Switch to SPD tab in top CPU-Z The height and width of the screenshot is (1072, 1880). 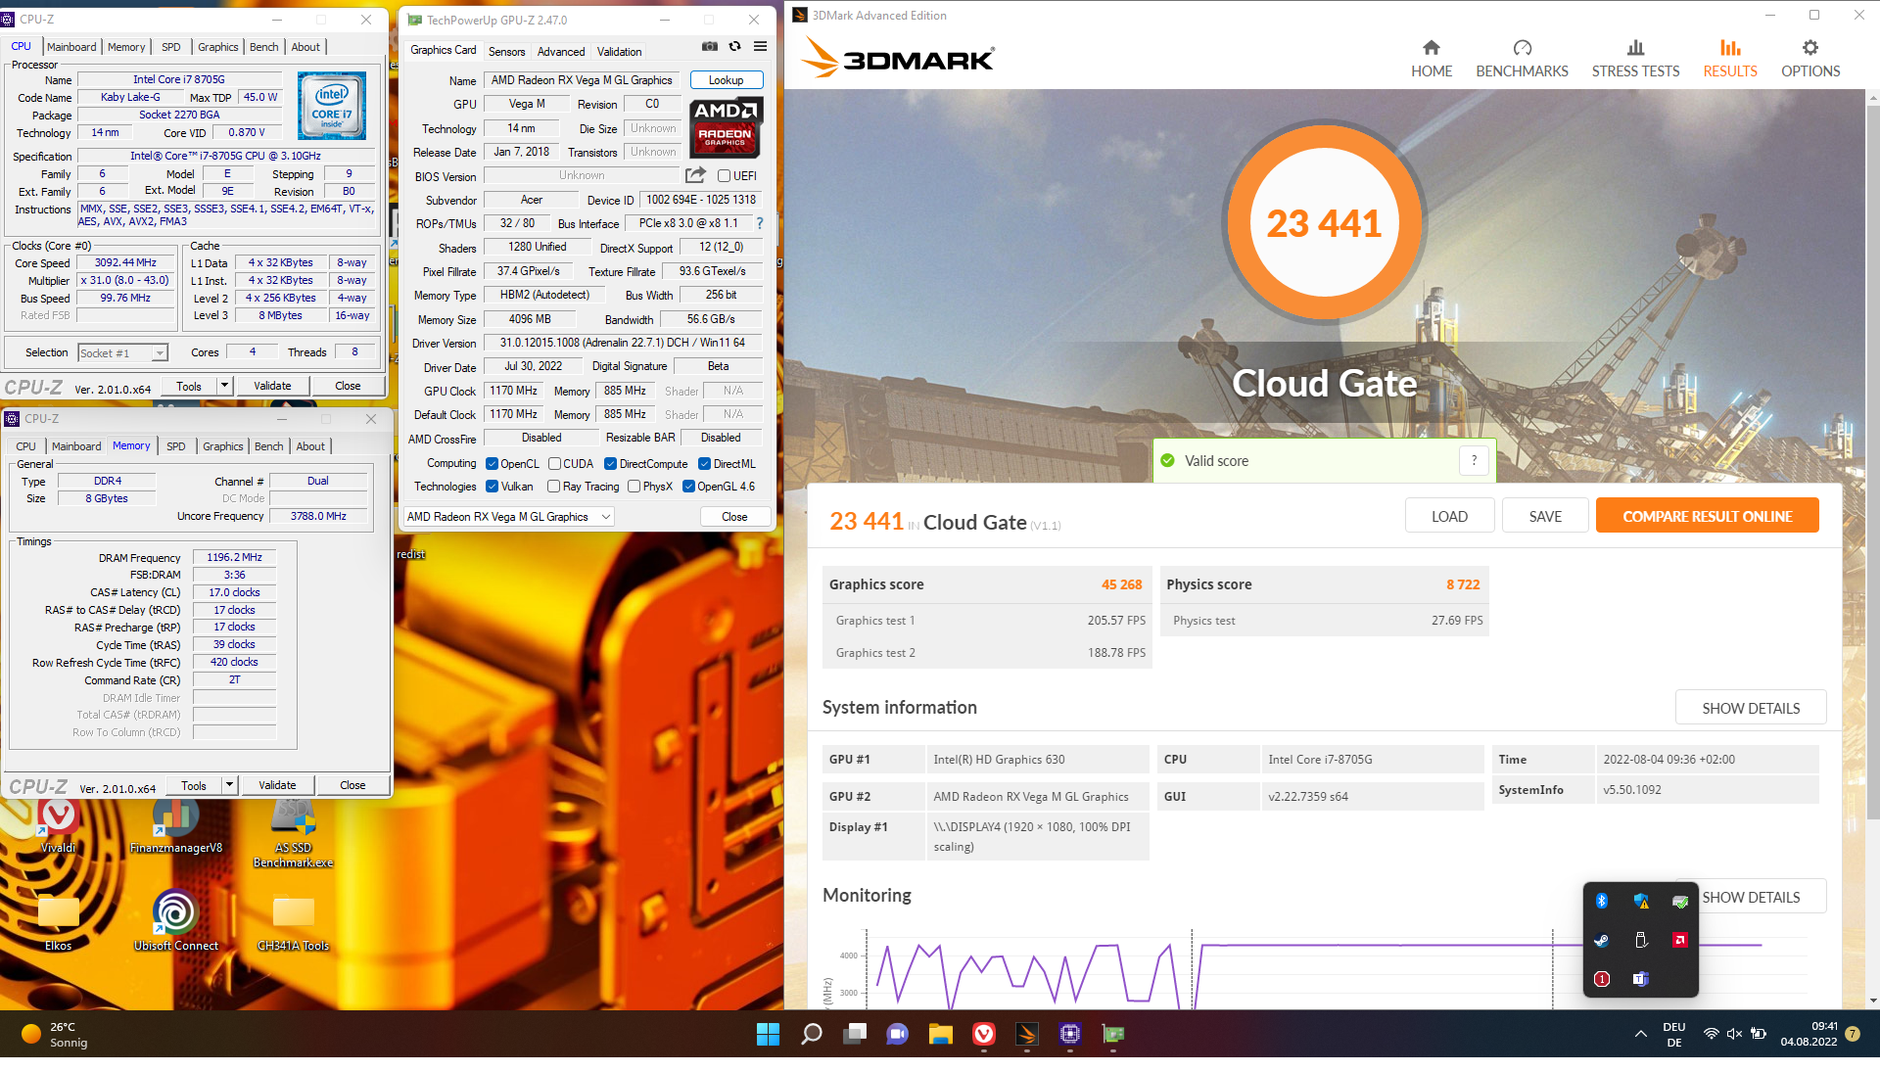coord(170,47)
